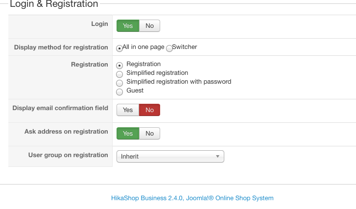Select Switcher display method radio button
The height and width of the screenshot is (209, 356).
[169, 48]
